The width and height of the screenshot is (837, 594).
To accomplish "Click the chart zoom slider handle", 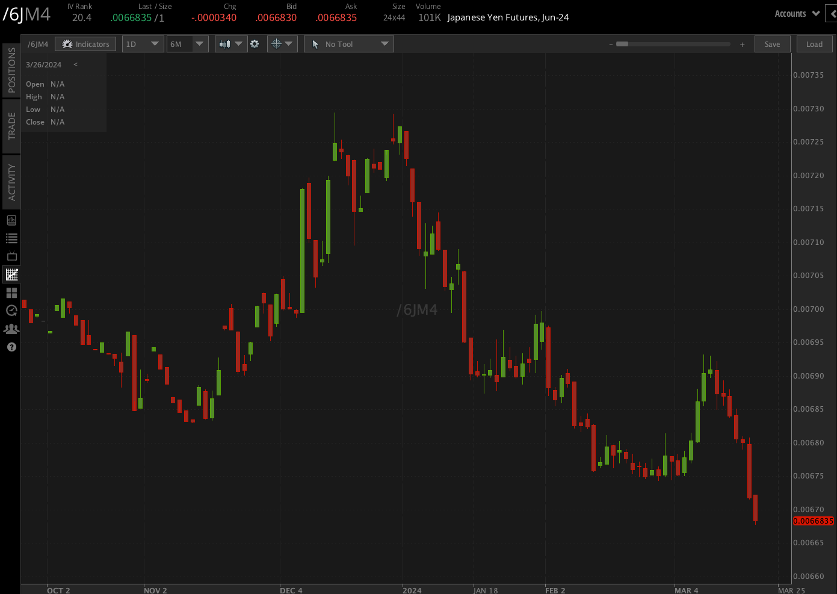I will tap(622, 44).
